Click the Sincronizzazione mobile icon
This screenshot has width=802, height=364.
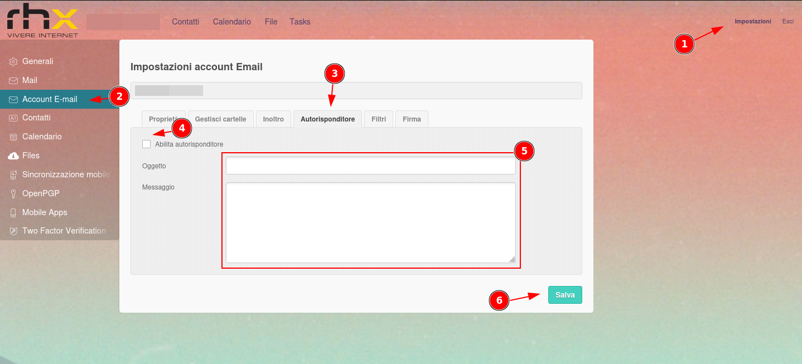(13, 174)
